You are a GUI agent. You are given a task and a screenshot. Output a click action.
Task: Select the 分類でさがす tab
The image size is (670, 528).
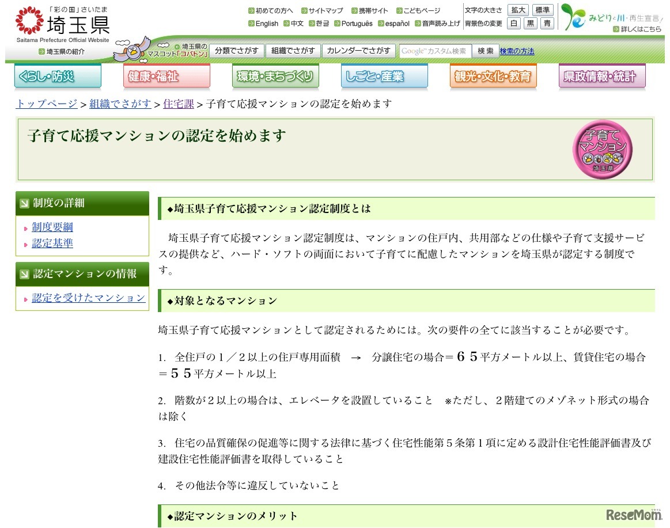(x=236, y=51)
